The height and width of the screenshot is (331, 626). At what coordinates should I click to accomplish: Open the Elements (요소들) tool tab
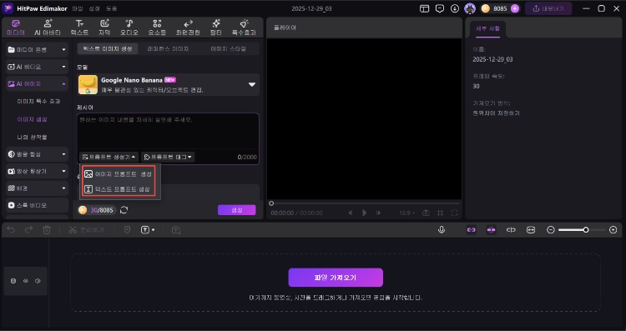coord(157,28)
